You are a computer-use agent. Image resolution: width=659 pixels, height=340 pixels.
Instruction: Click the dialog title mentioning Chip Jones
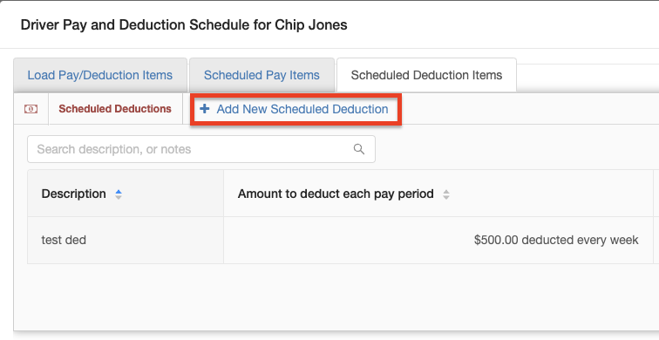pyautogui.click(x=184, y=24)
